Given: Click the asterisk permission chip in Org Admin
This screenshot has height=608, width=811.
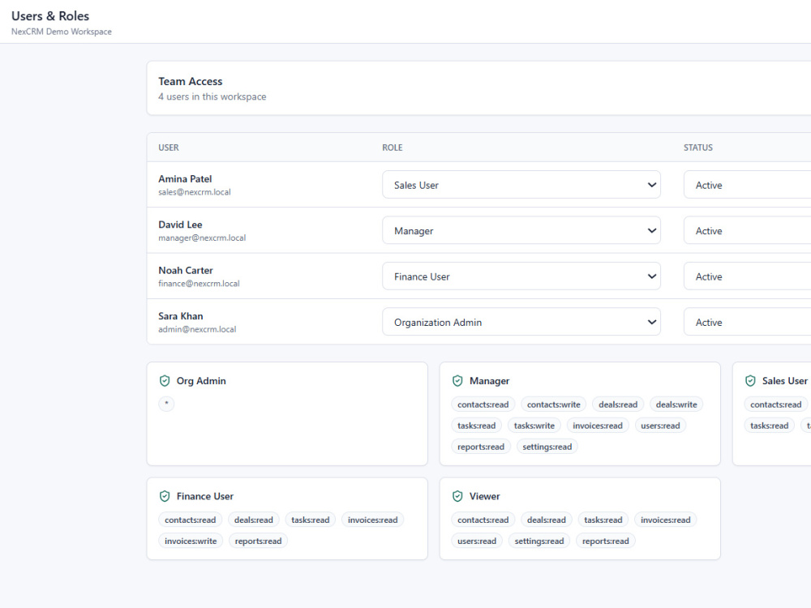Looking at the screenshot, I should click(x=166, y=404).
